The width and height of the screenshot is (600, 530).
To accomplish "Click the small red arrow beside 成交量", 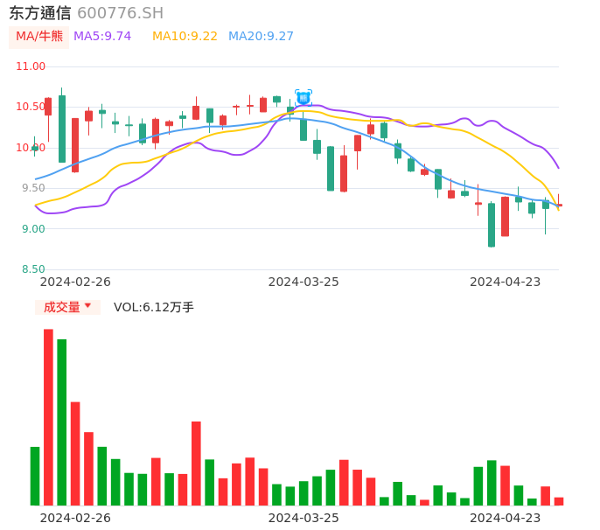I will click(87, 306).
